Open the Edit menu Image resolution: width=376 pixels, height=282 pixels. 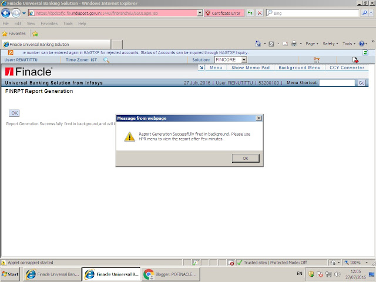pyautogui.click(x=18, y=23)
